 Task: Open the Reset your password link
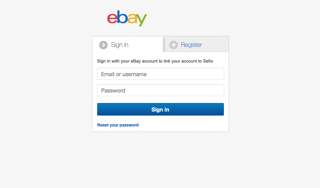click(118, 125)
